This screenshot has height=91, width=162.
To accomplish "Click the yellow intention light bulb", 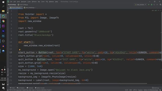I will coord(20,50).
